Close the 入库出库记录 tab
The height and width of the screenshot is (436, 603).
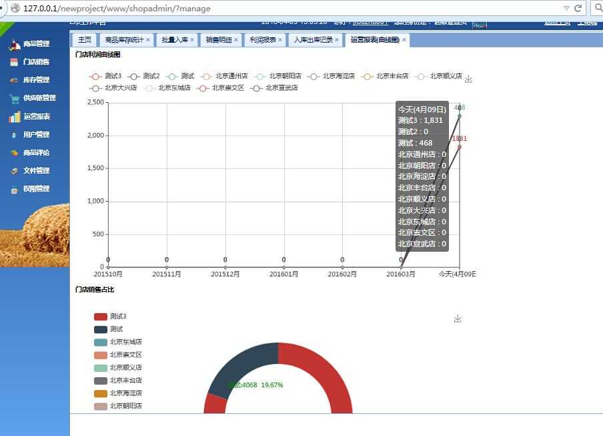pyautogui.click(x=336, y=39)
